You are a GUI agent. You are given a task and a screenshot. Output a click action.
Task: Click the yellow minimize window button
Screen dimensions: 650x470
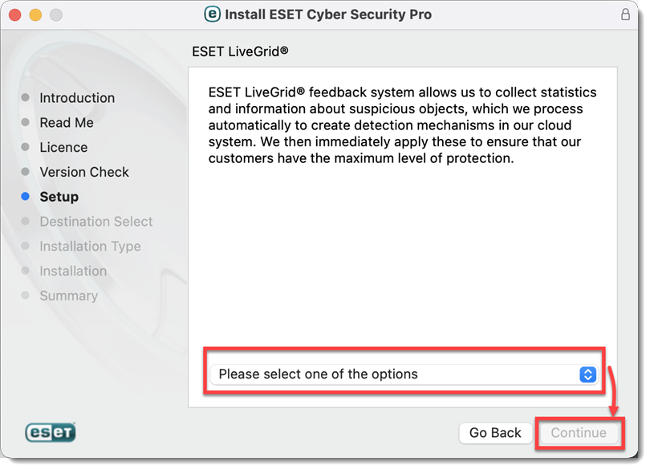(x=35, y=15)
